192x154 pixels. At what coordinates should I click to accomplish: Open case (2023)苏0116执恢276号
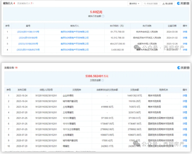tap(28, 50)
